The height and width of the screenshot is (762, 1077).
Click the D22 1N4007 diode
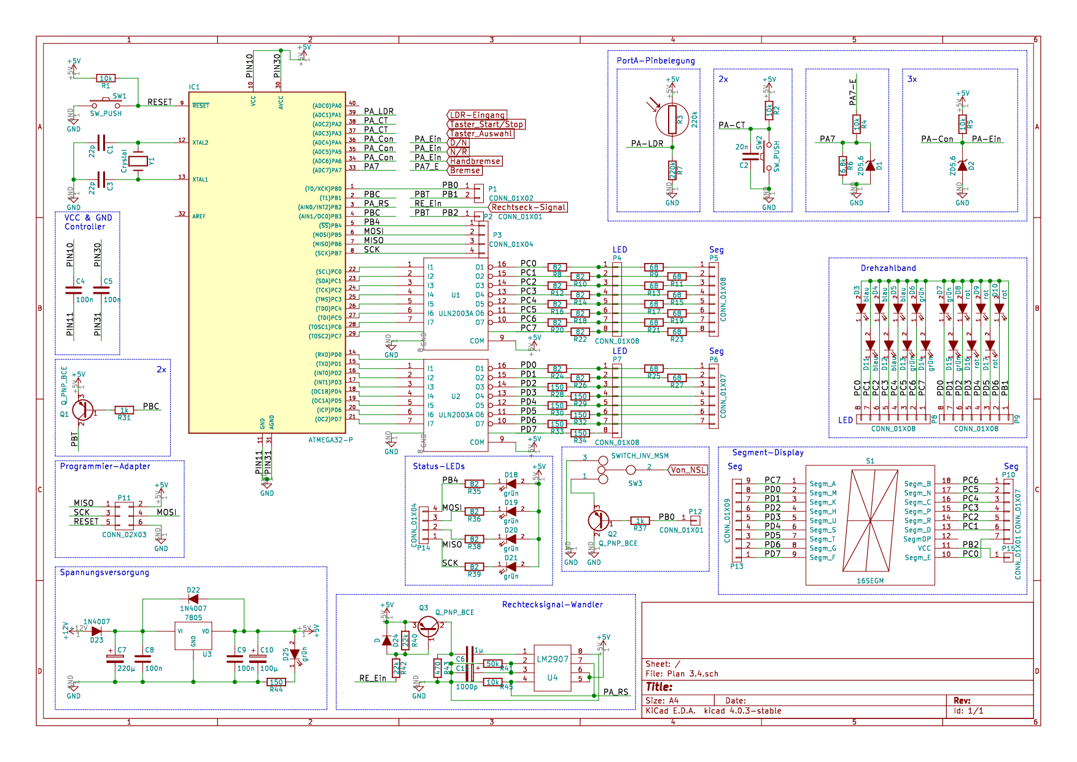point(193,599)
